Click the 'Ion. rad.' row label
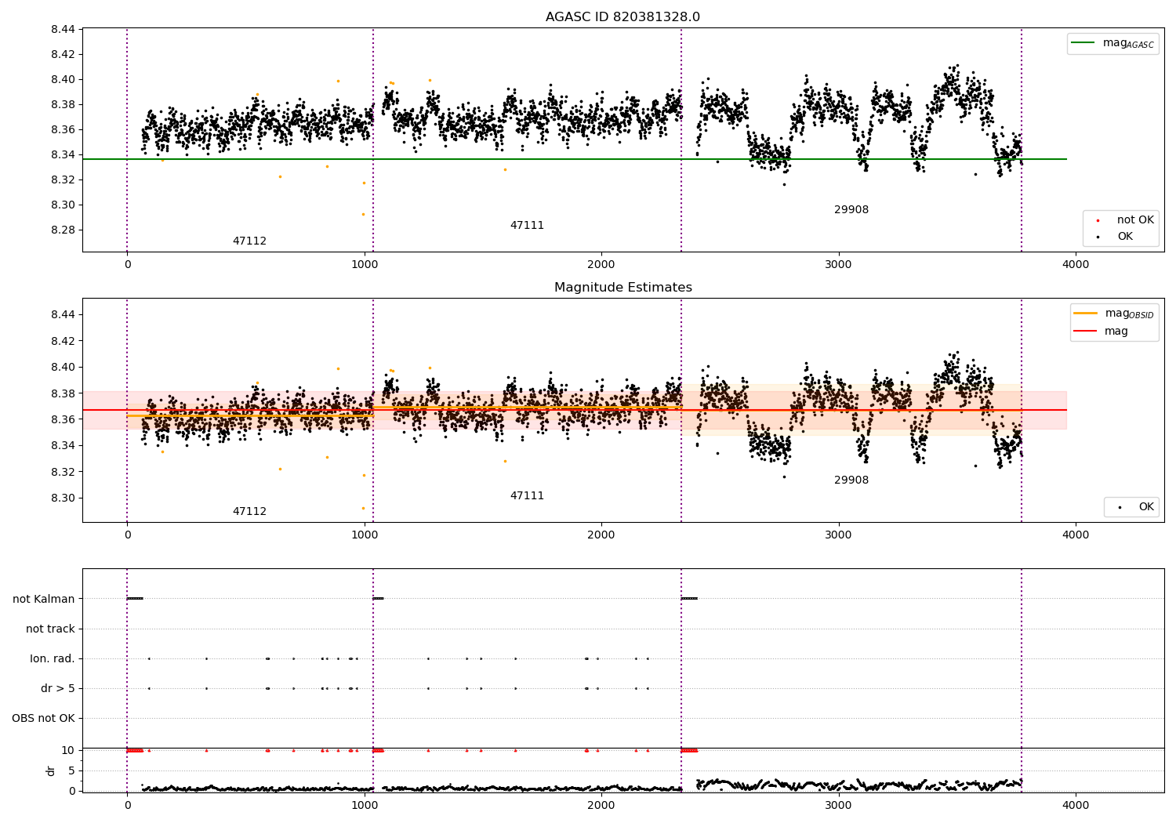 pos(53,658)
